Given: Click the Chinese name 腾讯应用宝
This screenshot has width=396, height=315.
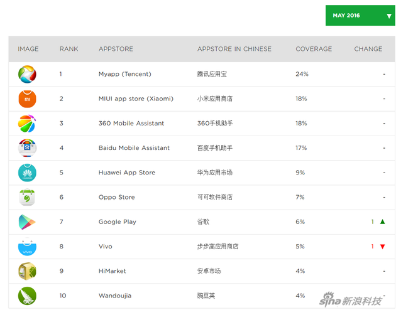Looking at the screenshot, I should (212, 74).
